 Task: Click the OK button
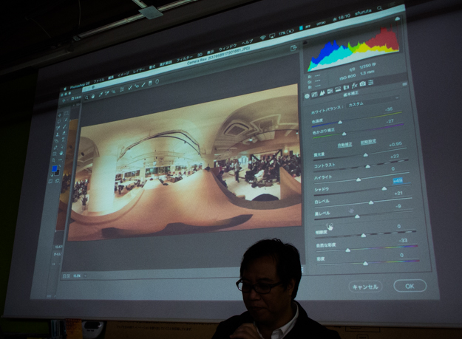tap(408, 285)
